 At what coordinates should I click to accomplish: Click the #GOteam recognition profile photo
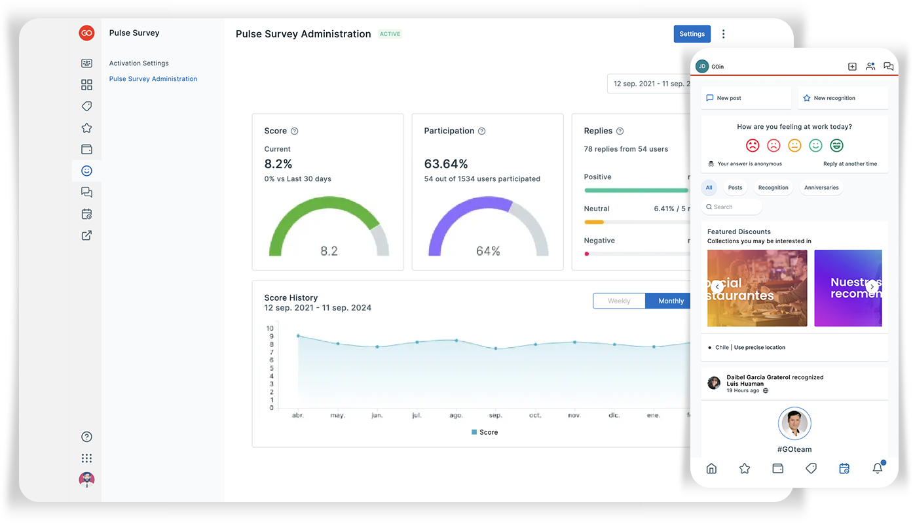[x=794, y=424]
